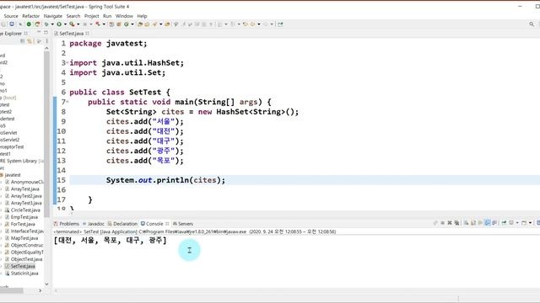Click the Debug bug icon in the toolbar

coord(46,24)
